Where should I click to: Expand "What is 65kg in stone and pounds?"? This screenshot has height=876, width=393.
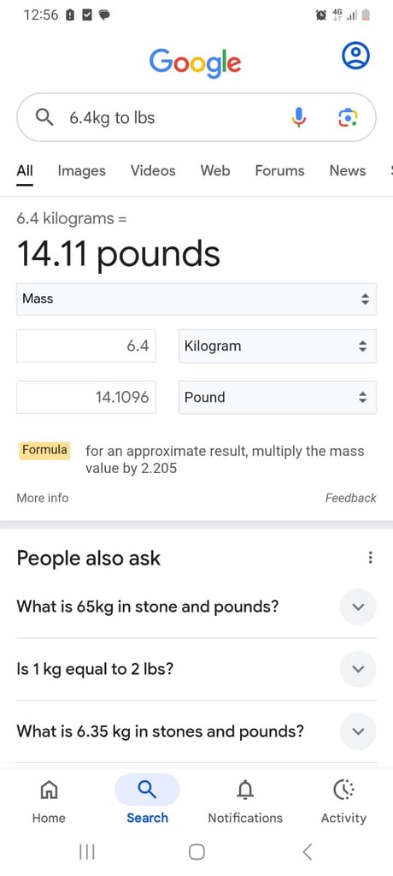[x=196, y=607]
